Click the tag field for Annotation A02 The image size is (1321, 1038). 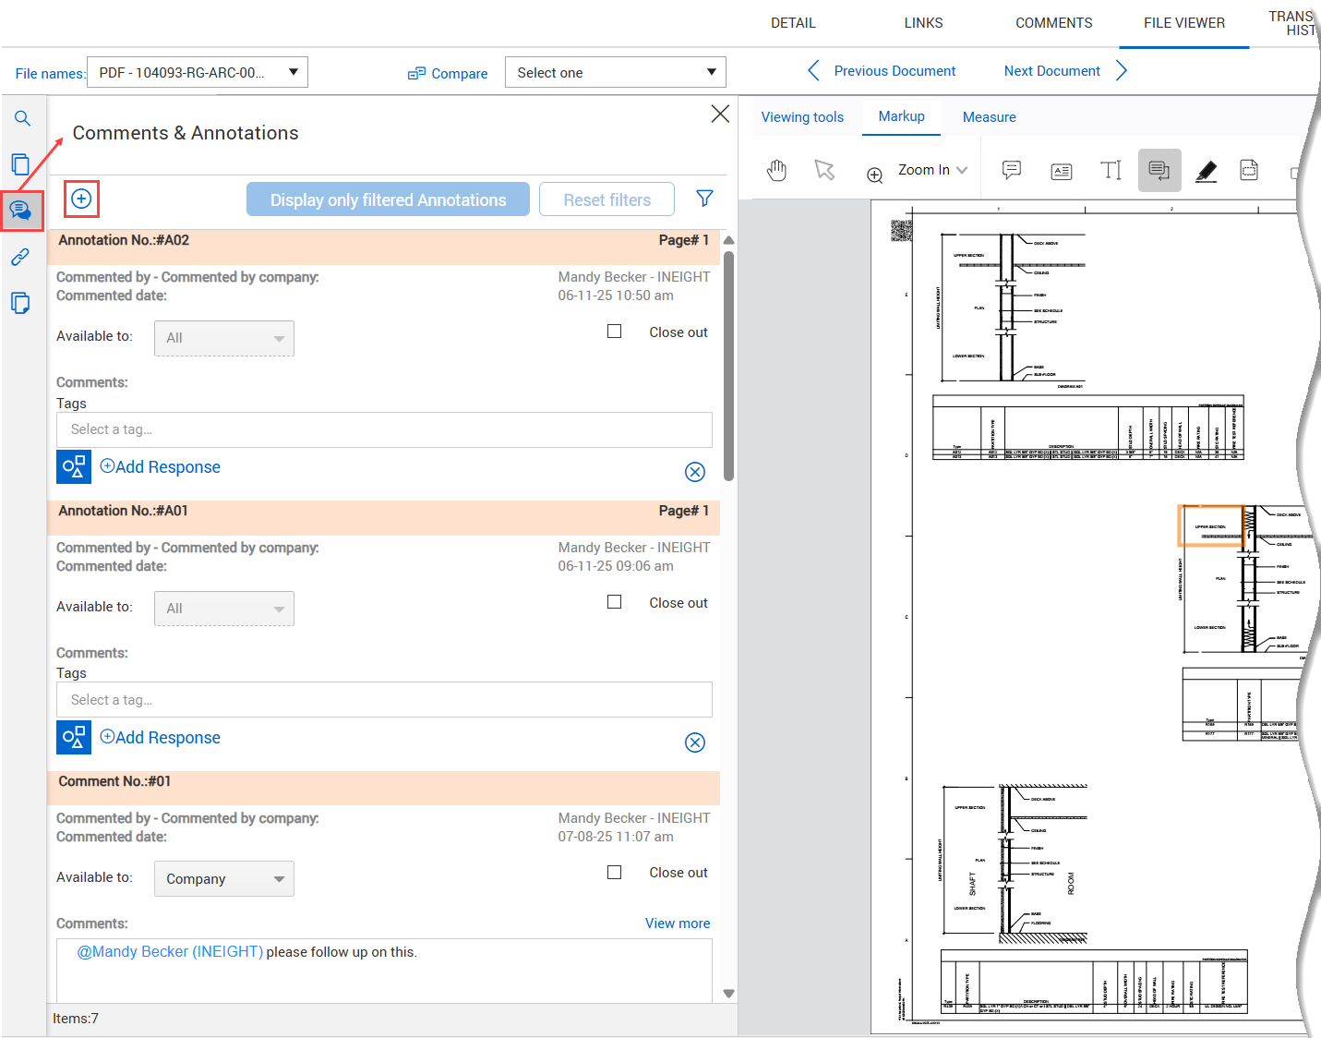[x=384, y=429]
